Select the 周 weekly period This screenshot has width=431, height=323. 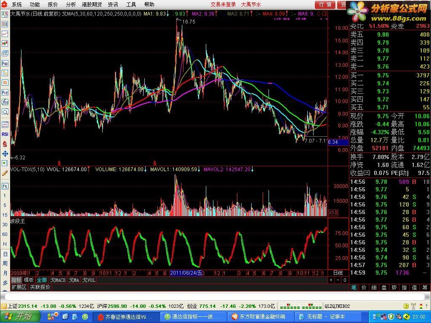click(5, 264)
